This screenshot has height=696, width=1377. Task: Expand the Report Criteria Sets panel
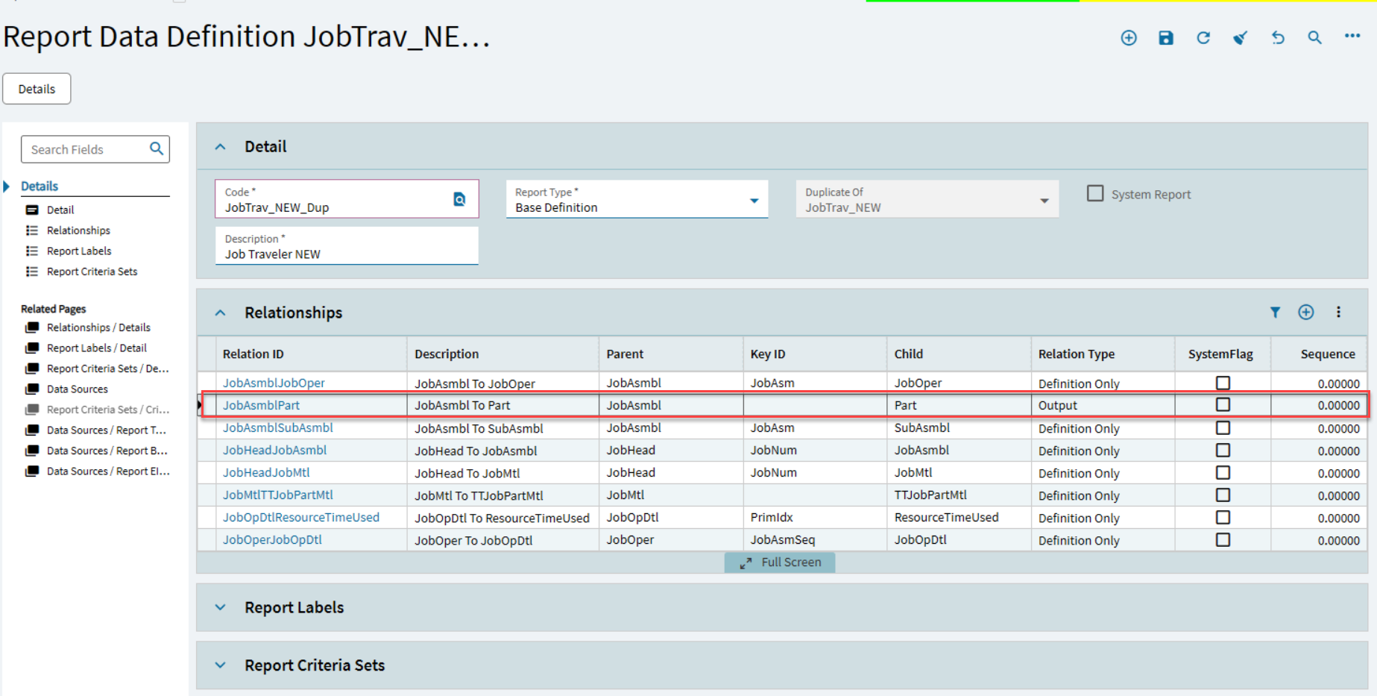tap(221, 665)
